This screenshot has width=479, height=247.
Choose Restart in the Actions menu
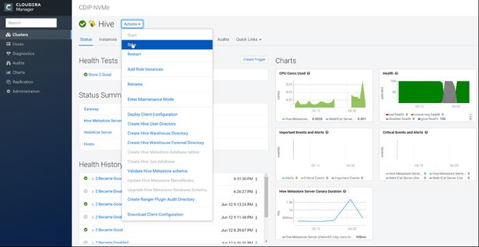pos(135,55)
